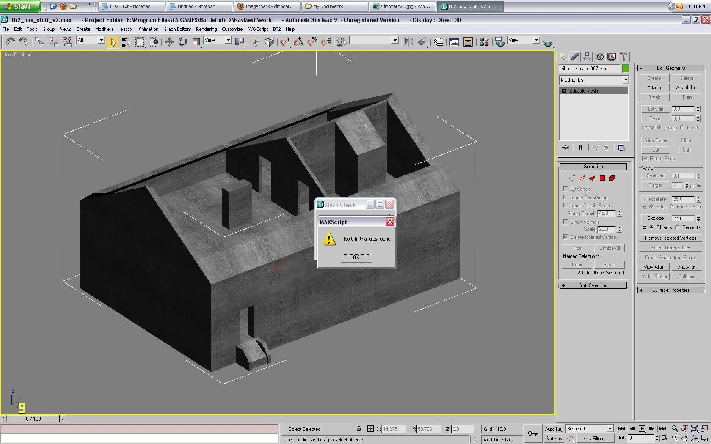Enable the Ignore Backfacing checkbox
This screenshot has height=444, width=711.
(x=565, y=197)
